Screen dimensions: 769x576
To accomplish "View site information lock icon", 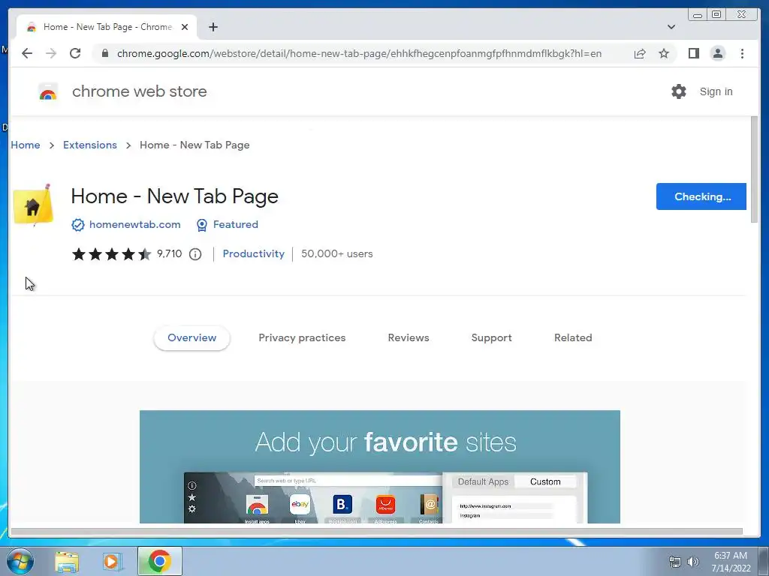I will click(x=104, y=53).
